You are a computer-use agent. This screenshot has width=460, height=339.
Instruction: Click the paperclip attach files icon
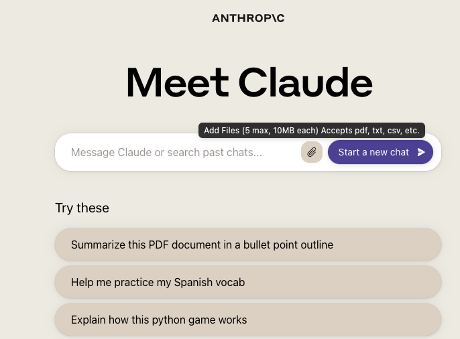pyautogui.click(x=312, y=152)
